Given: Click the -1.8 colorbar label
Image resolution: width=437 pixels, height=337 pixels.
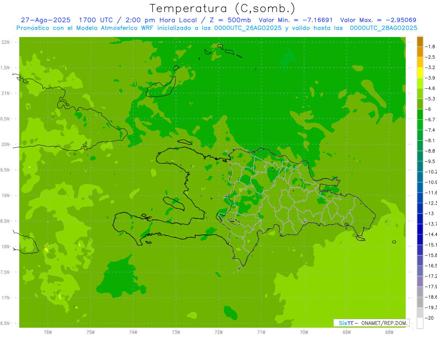Looking at the screenshot, I should [430, 47].
